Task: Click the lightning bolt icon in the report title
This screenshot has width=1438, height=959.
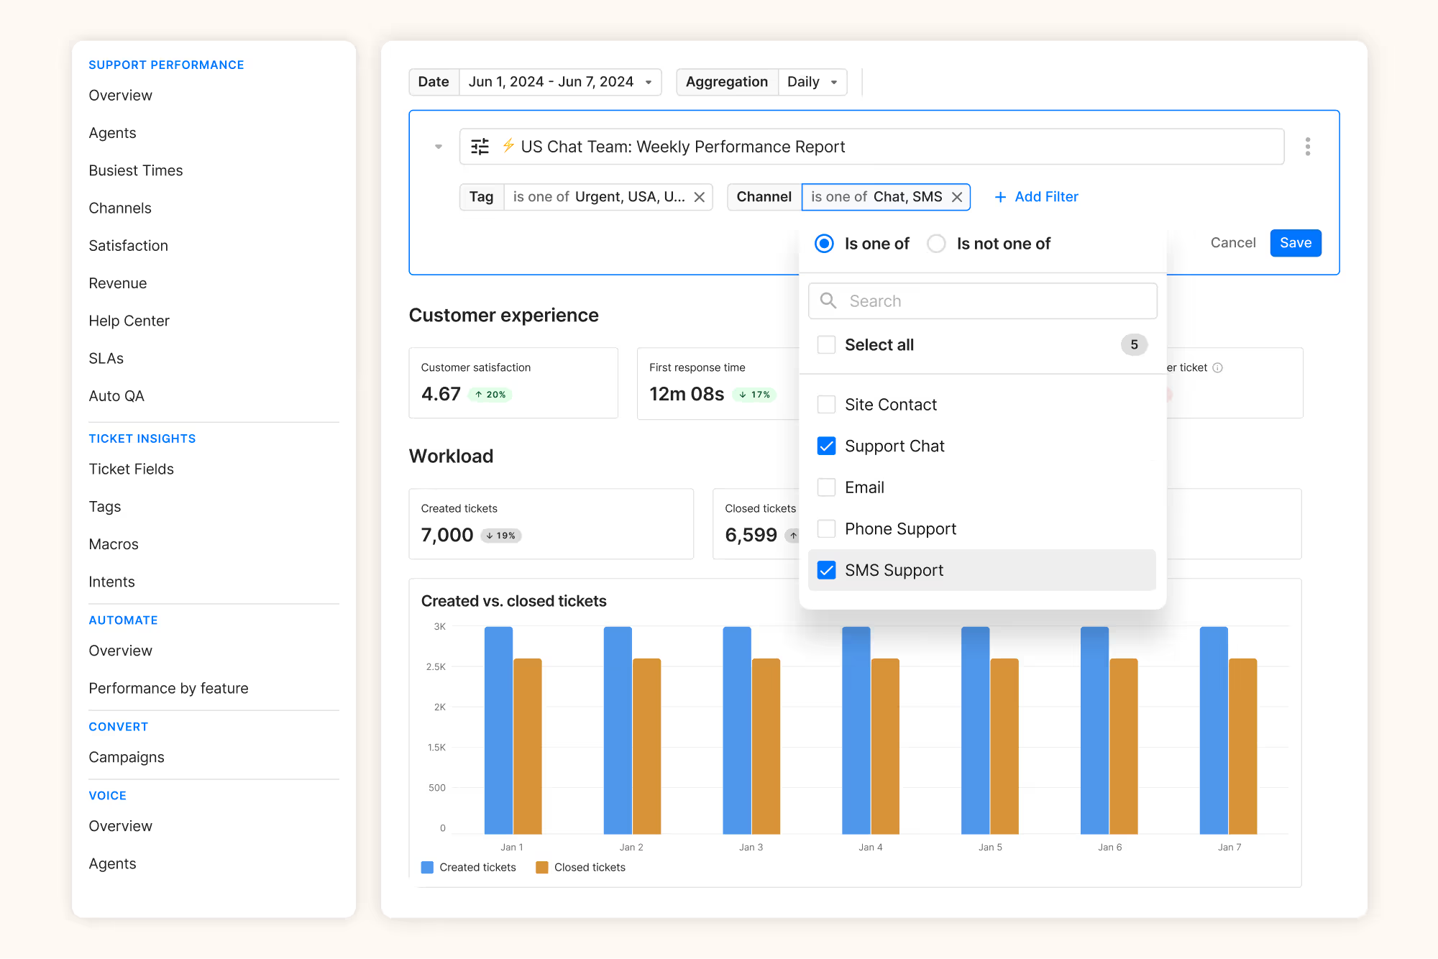Action: [508, 146]
